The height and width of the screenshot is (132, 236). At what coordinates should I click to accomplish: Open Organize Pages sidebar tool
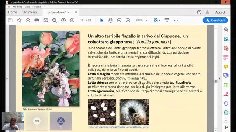coord(226,57)
